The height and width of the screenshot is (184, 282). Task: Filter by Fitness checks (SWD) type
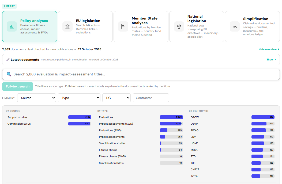click(x=140, y=156)
